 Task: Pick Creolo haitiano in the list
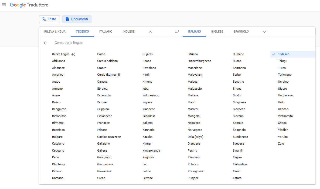pyautogui.click(x=107, y=61)
